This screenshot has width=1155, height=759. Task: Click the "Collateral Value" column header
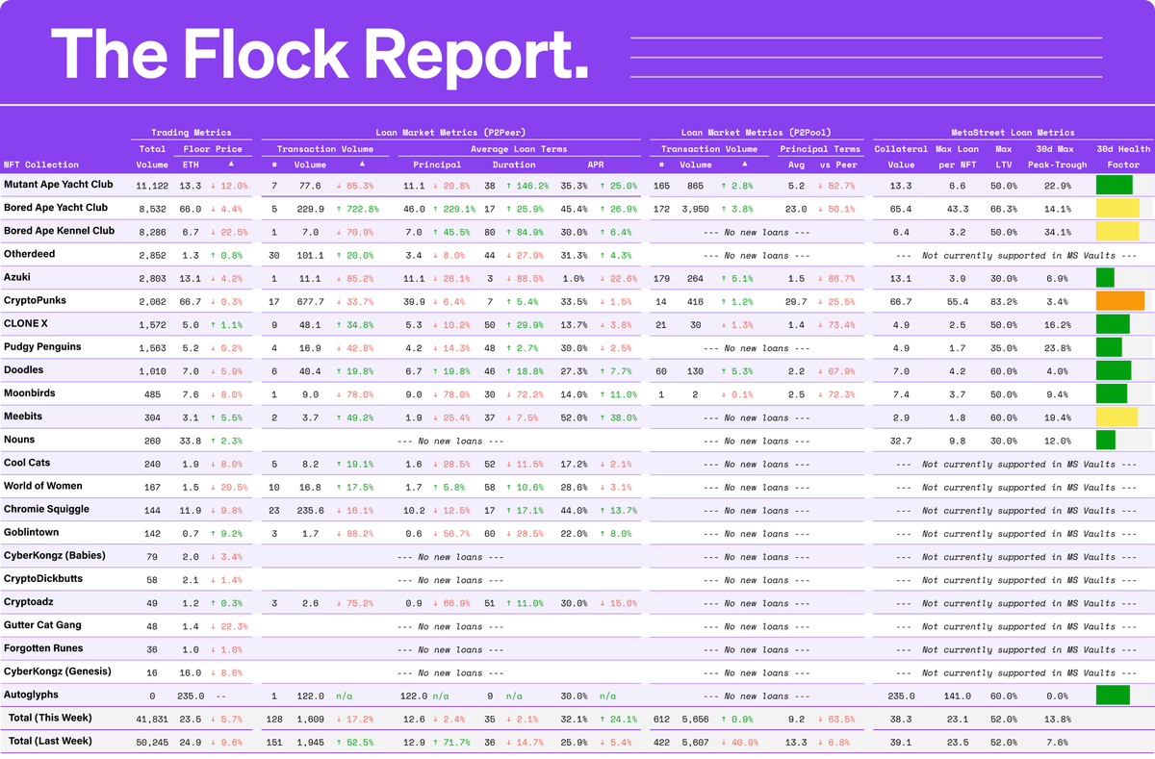pyautogui.click(x=901, y=157)
